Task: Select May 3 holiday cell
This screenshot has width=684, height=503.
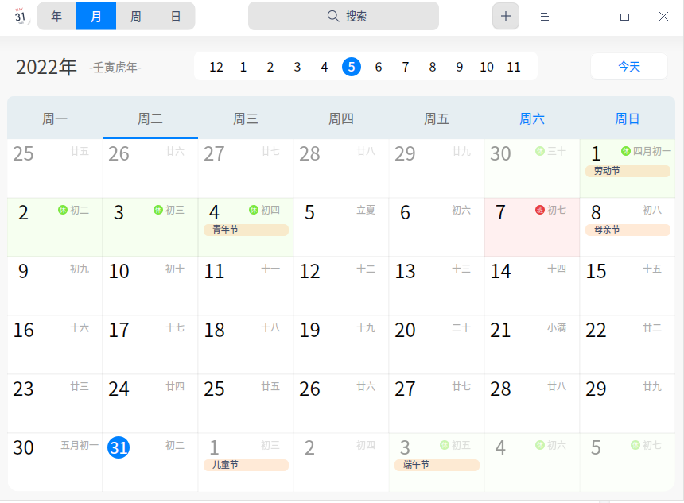Action: click(x=150, y=227)
